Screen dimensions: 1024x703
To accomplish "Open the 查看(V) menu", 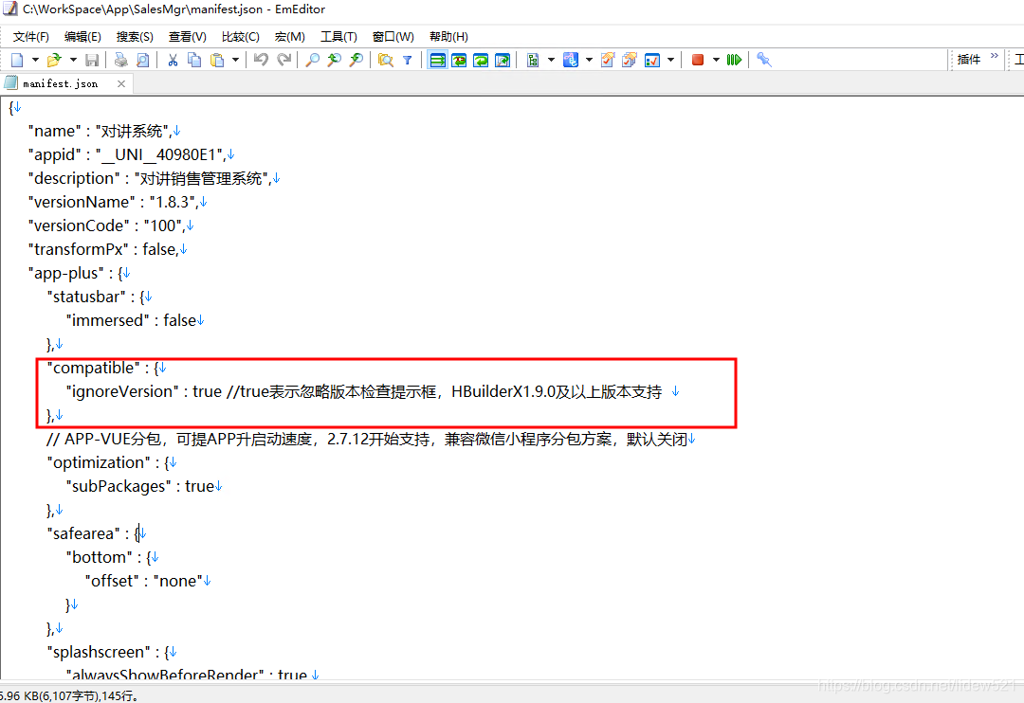I will (188, 37).
